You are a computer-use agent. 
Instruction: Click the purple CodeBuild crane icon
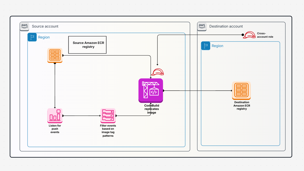click(151, 90)
